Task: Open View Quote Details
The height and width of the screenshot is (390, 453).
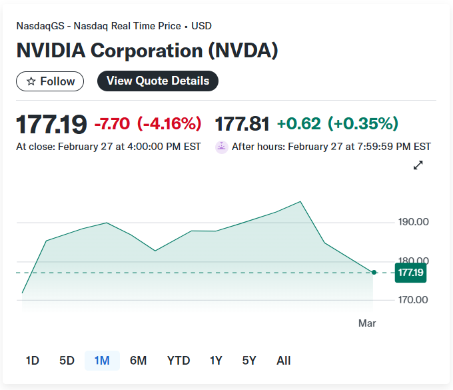Action: (x=158, y=81)
